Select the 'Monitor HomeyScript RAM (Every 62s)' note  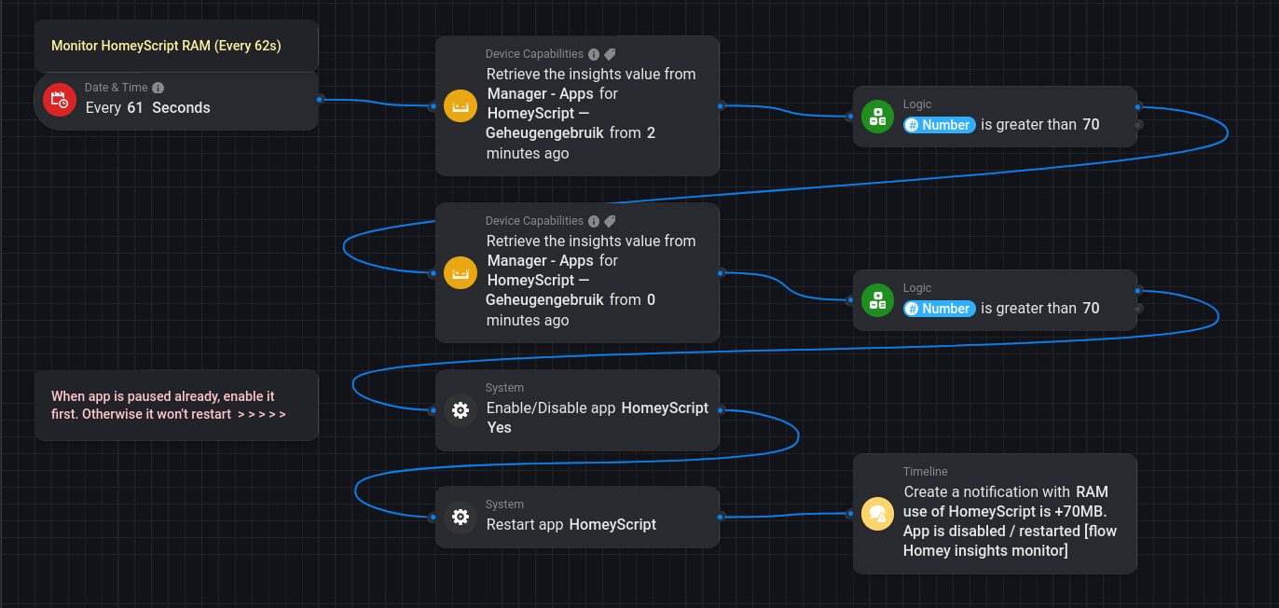(176, 46)
